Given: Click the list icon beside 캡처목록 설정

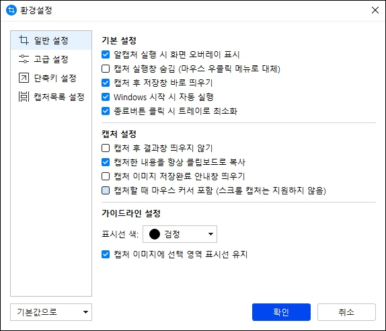Looking at the screenshot, I should pyautogui.click(x=24, y=97).
